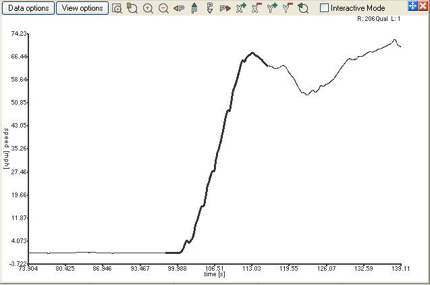The width and height of the screenshot is (430, 285).
Task: Pan the graph left
Action: [179, 9]
